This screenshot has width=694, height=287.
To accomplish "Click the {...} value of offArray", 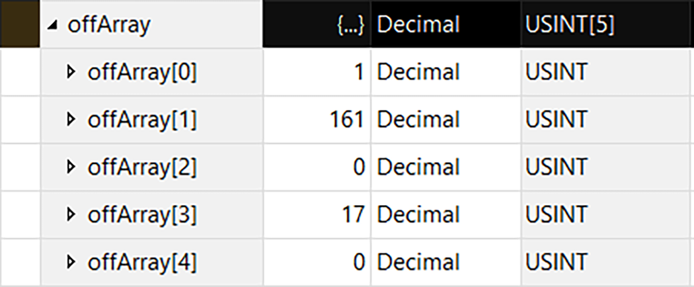I will click(x=351, y=25).
